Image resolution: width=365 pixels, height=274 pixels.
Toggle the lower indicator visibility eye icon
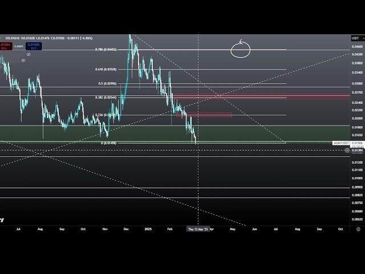23,60
